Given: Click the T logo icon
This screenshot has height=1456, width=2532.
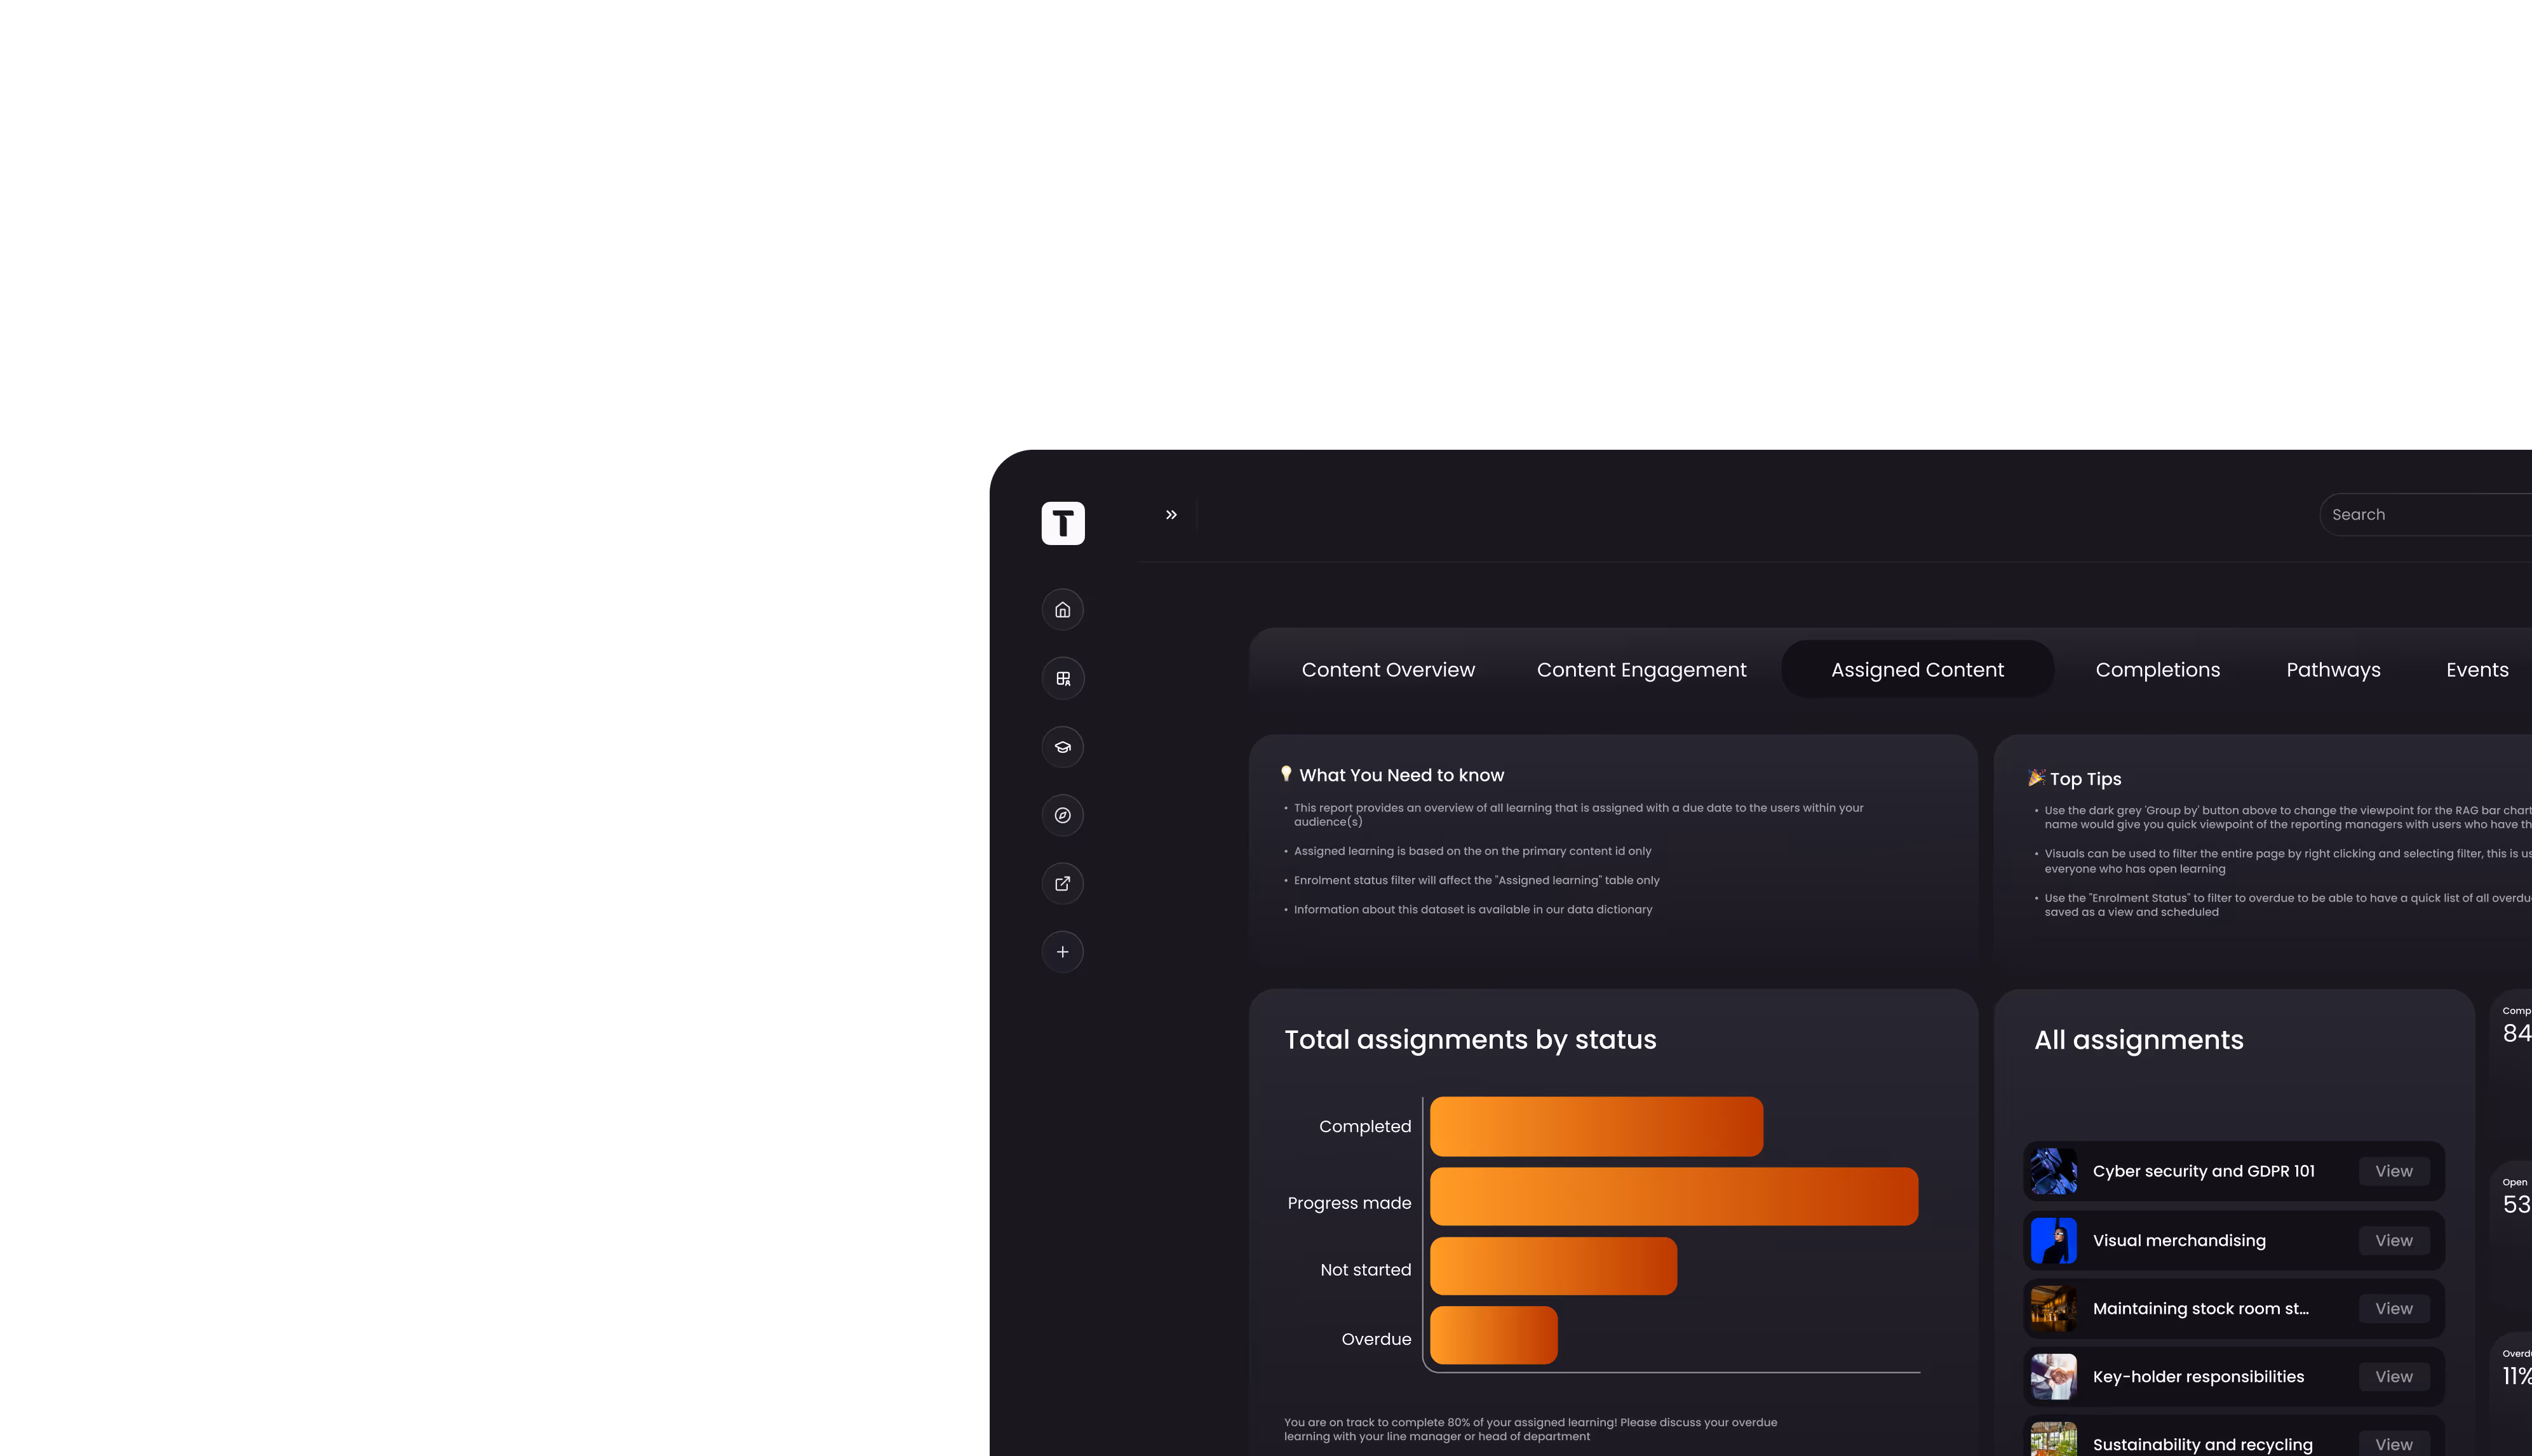Looking at the screenshot, I should 1062,523.
